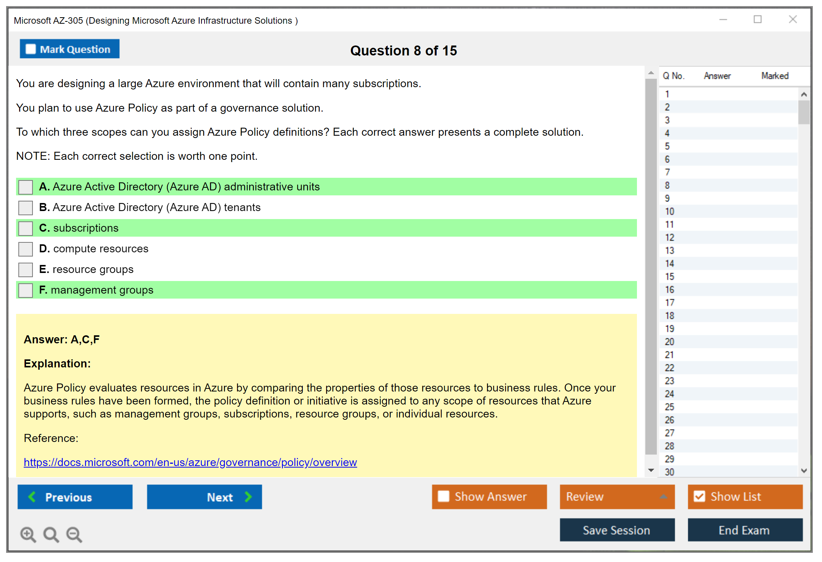Click the End Exam button
Viewport: 822px width, 562px height.
point(744,530)
